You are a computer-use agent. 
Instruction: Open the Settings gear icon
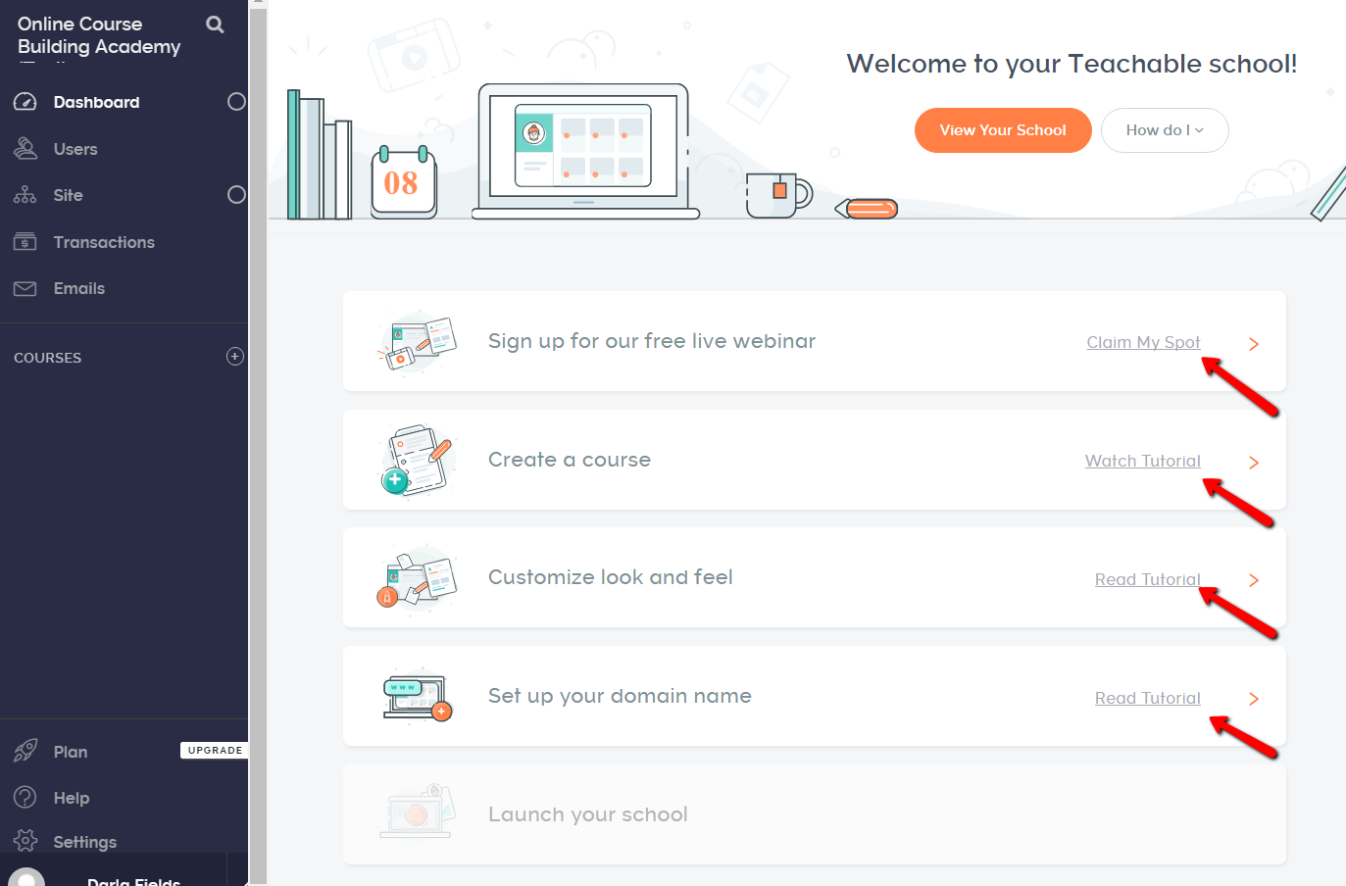coord(25,841)
